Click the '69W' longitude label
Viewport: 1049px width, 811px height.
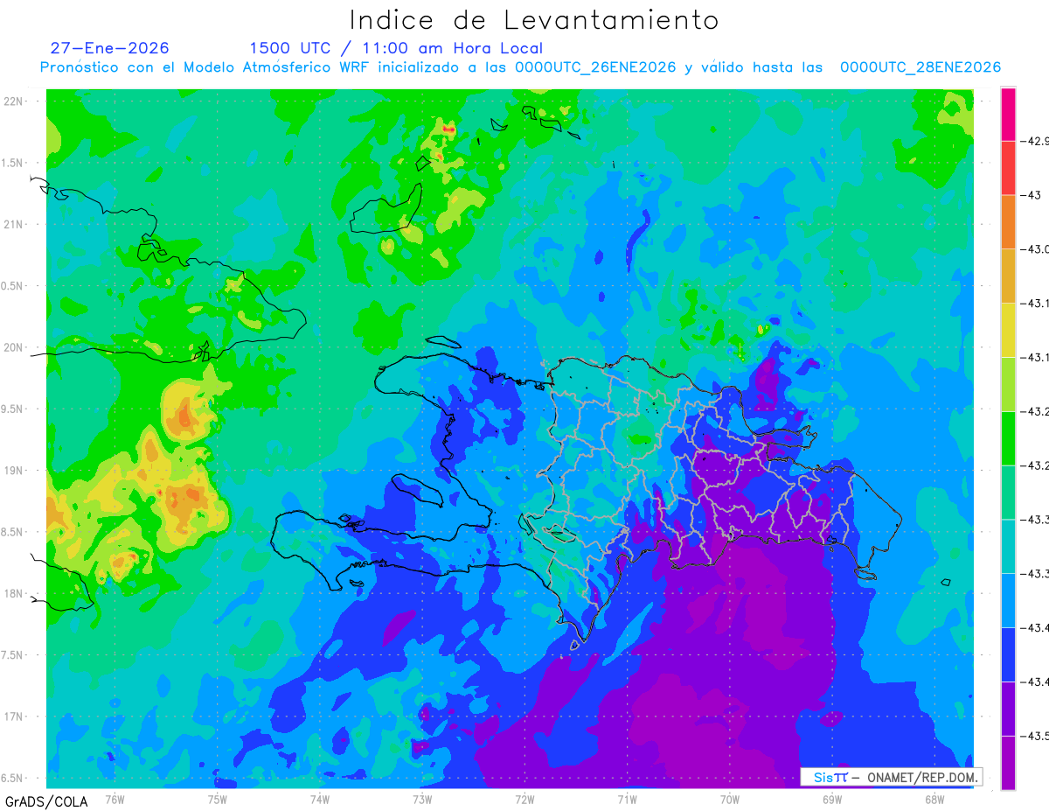tap(832, 799)
